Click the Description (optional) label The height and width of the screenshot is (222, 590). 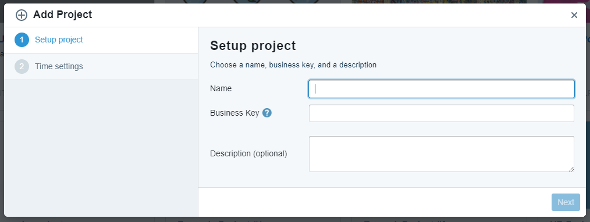coord(248,153)
